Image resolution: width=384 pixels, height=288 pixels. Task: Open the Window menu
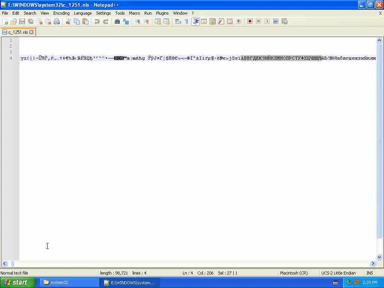click(x=180, y=13)
